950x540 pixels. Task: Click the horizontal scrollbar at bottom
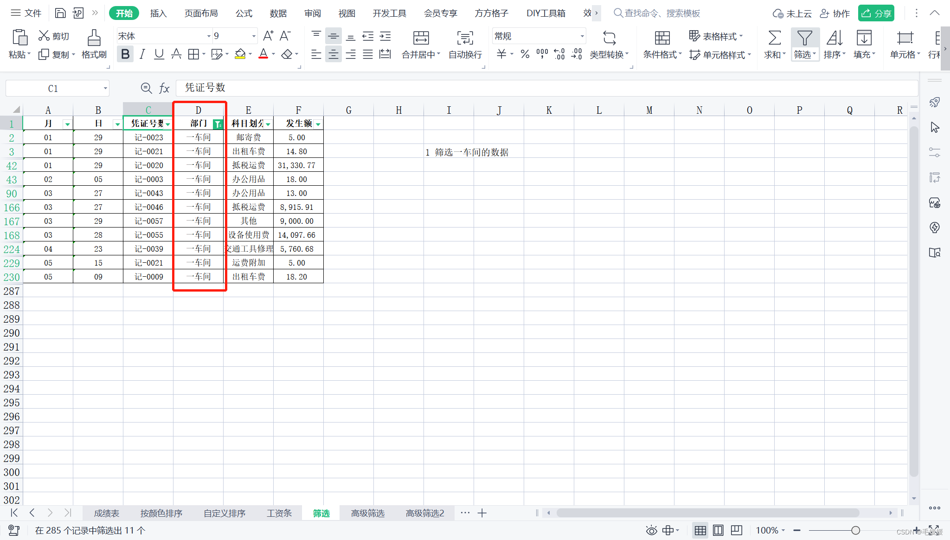point(708,513)
